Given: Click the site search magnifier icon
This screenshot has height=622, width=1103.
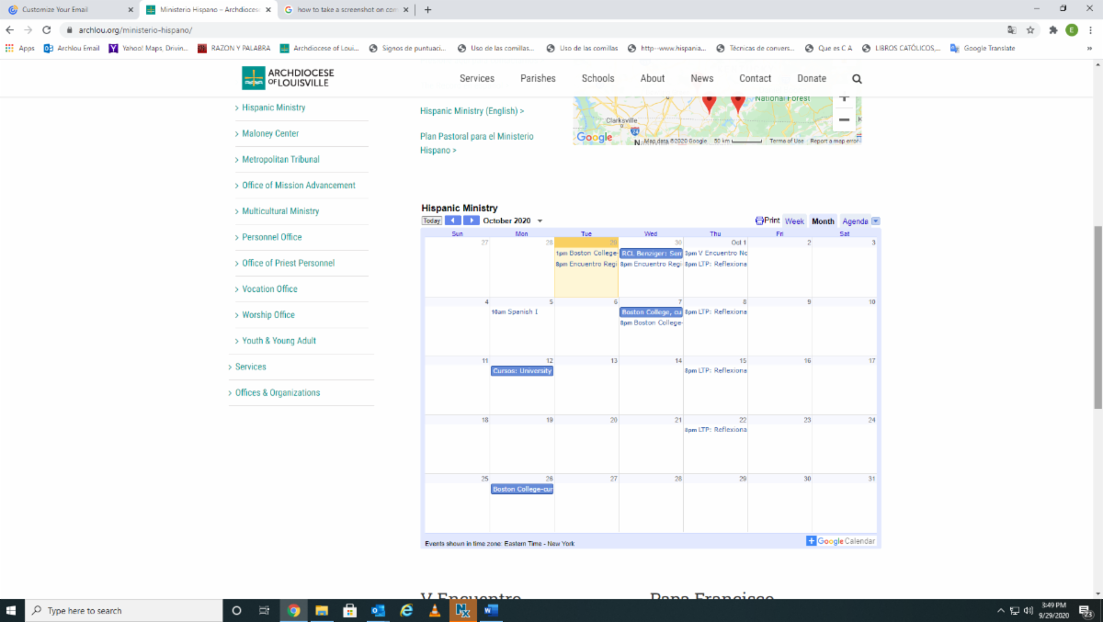Looking at the screenshot, I should pos(857,79).
